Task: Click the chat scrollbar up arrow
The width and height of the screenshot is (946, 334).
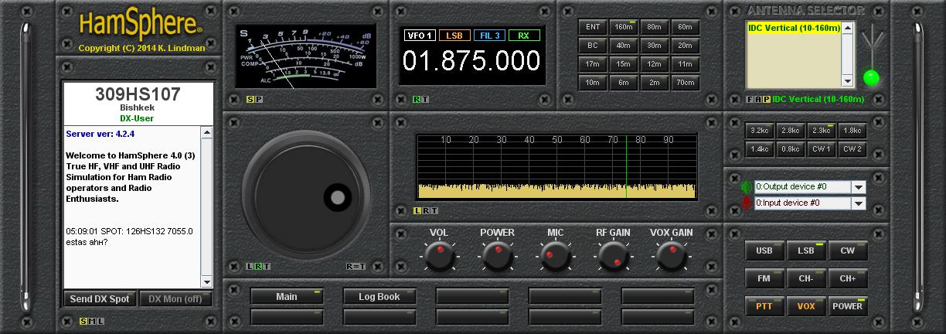Action: pos(206,133)
